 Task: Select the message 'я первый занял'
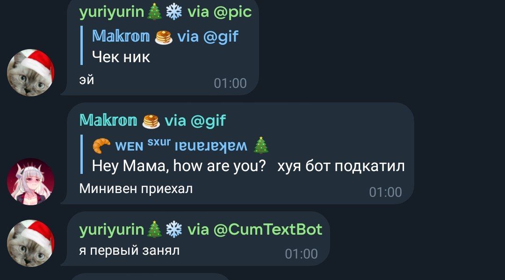(x=130, y=251)
